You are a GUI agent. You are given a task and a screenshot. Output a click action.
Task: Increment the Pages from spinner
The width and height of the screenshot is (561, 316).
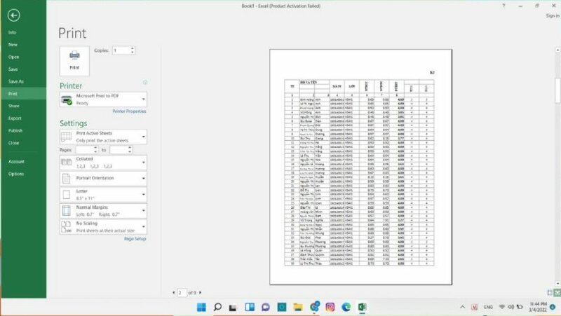[95, 148]
